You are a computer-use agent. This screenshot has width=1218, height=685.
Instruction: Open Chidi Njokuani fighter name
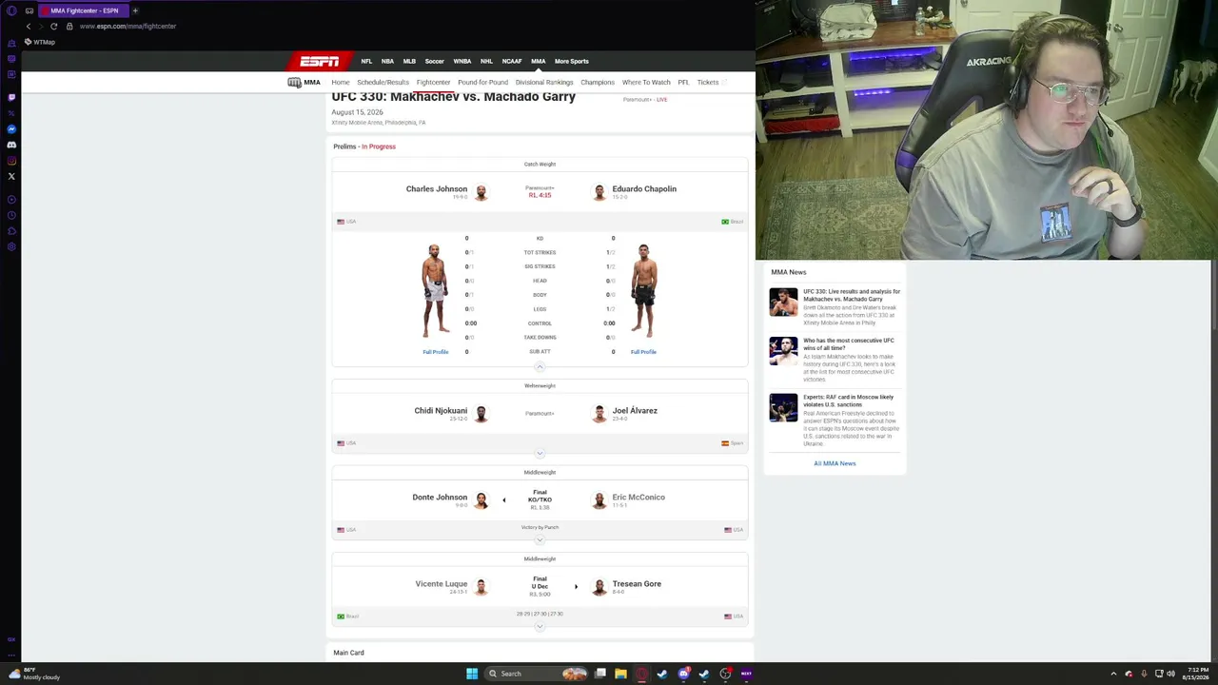pos(441,411)
